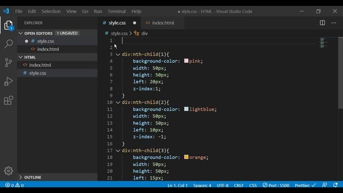Open the lightblue color swatch picker
This screenshot has height=193, width=343.
[x=186, y=109]
